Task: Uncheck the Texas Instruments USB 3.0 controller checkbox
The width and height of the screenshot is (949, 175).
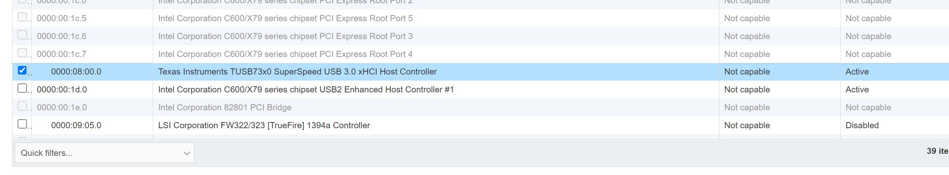Action: pos(22,70)
